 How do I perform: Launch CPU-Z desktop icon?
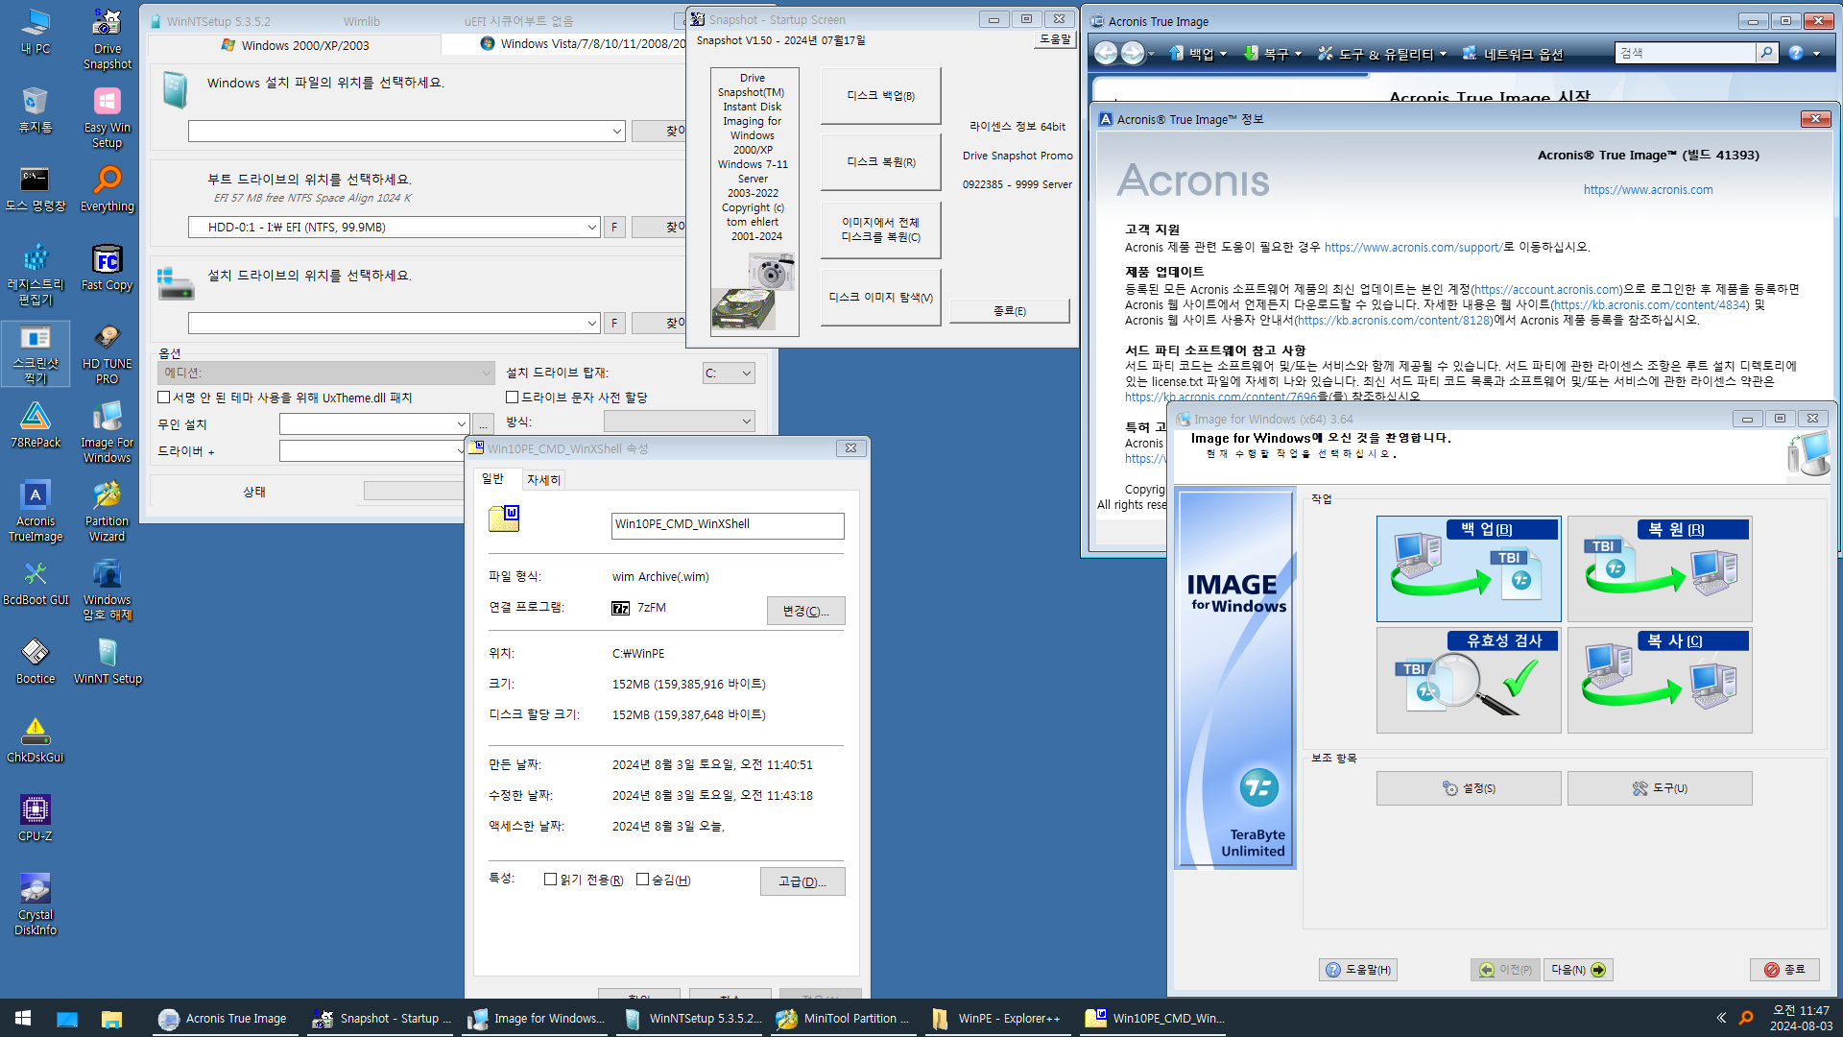36,818
